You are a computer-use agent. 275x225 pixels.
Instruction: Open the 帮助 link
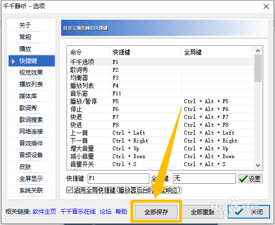(121, 212)
